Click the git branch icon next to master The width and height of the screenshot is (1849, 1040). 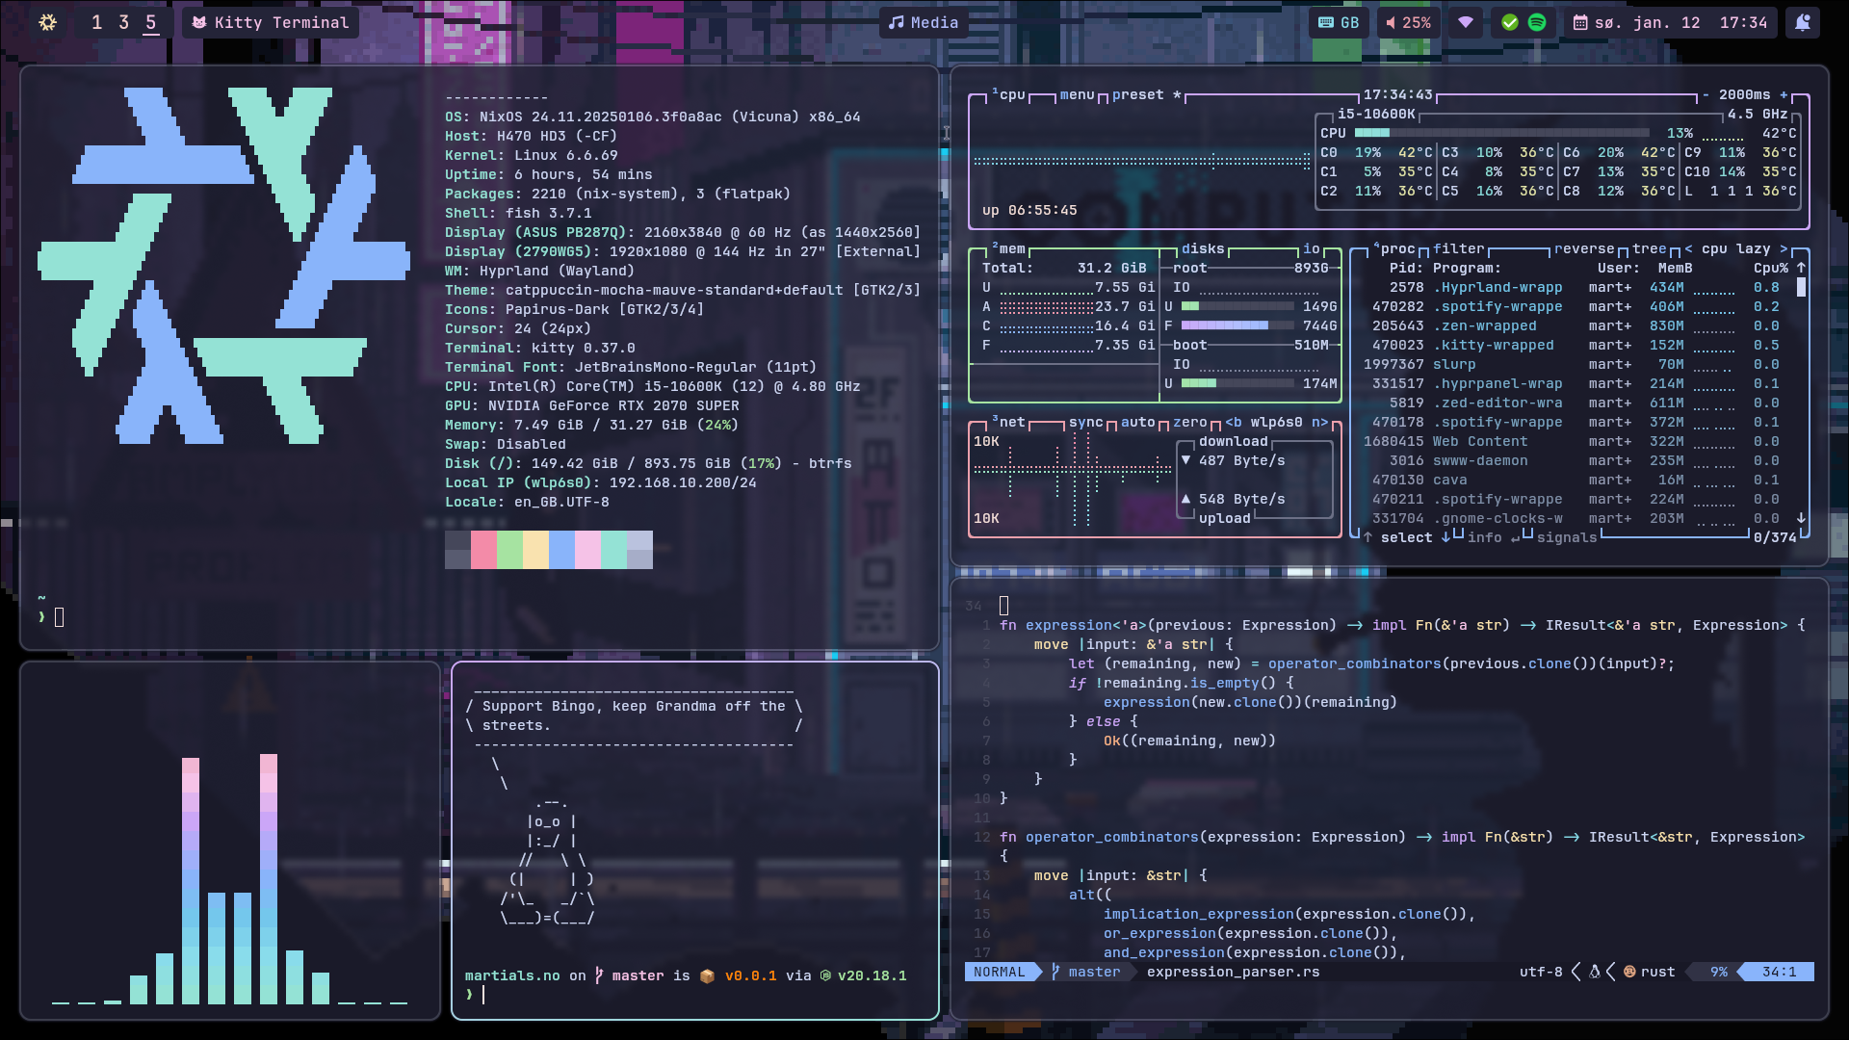pos(1057,972)
